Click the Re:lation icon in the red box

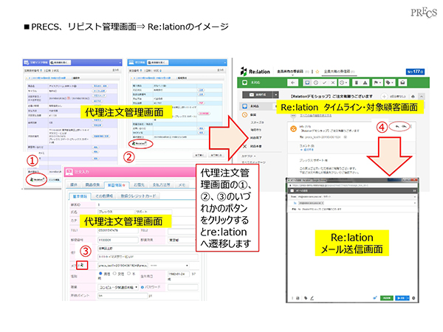point(82,265)
